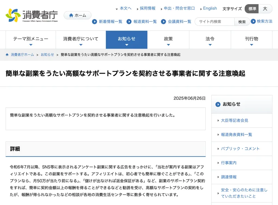Click the 詳細 section heading
The image size is (278, 205).
[x=15, y=149]
